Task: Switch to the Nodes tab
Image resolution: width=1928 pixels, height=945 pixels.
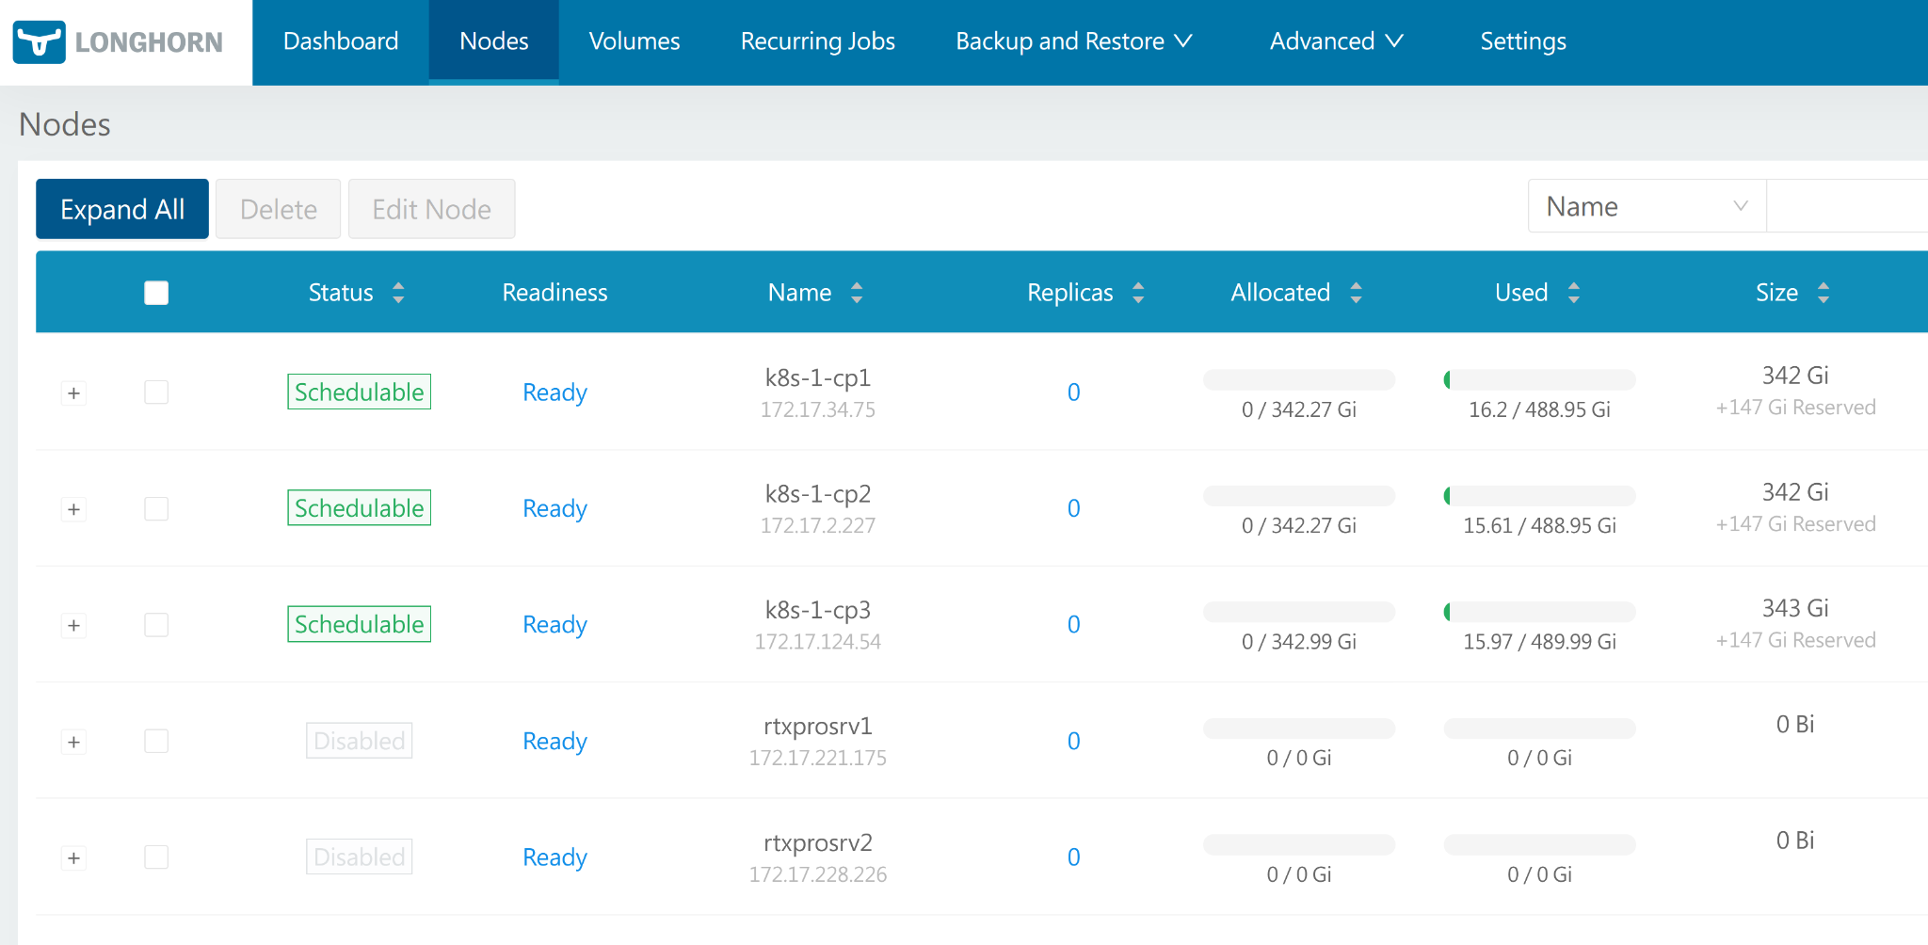Action: (494, 41)
